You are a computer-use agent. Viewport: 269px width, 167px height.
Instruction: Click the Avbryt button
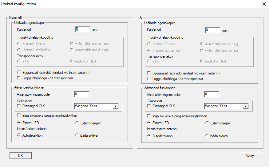click(x=250, y=156)
